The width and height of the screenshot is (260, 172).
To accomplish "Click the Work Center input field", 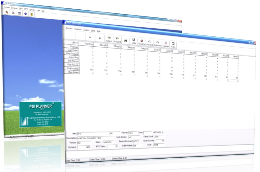I will [x=134, y=137].
